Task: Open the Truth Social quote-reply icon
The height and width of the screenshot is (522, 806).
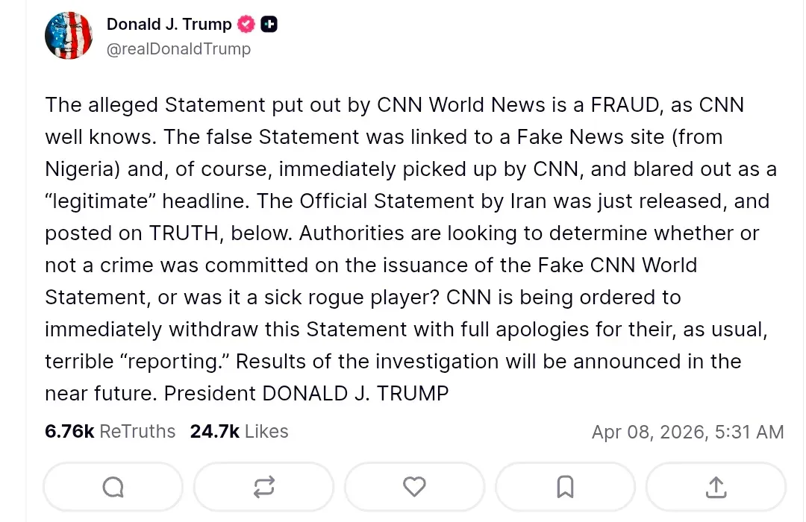Action: click(x=113, y=486)
